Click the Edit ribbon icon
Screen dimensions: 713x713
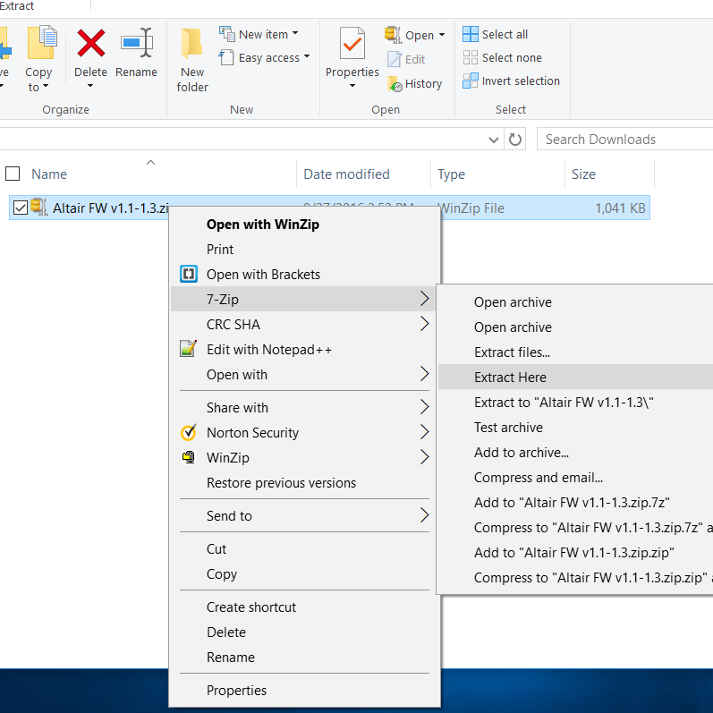pos(395,59)
